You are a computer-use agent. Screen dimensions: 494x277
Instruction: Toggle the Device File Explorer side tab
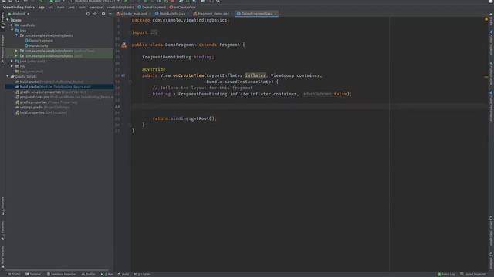pos(491,232)
